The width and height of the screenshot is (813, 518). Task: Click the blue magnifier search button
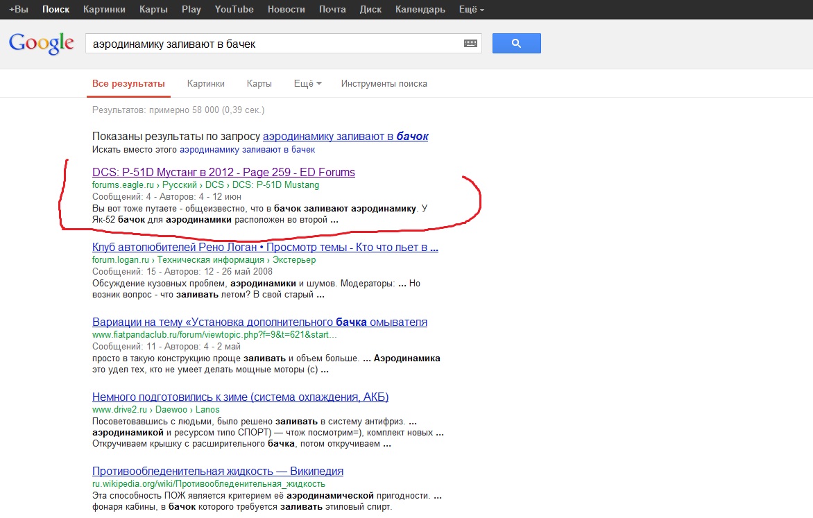coord(516,43)
